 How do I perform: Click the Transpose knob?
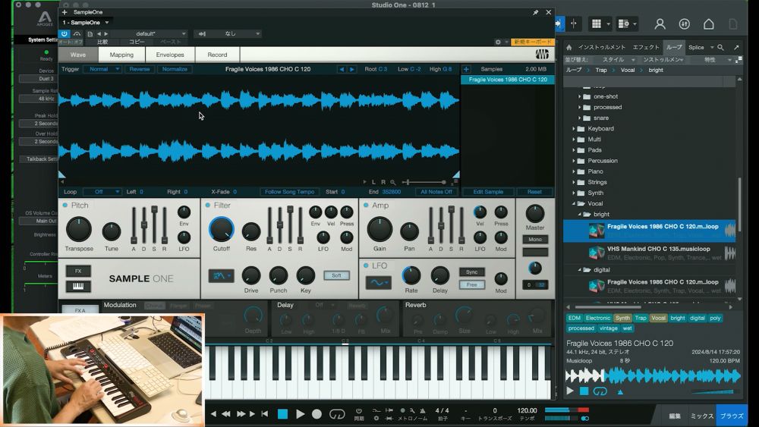point(78,229)
